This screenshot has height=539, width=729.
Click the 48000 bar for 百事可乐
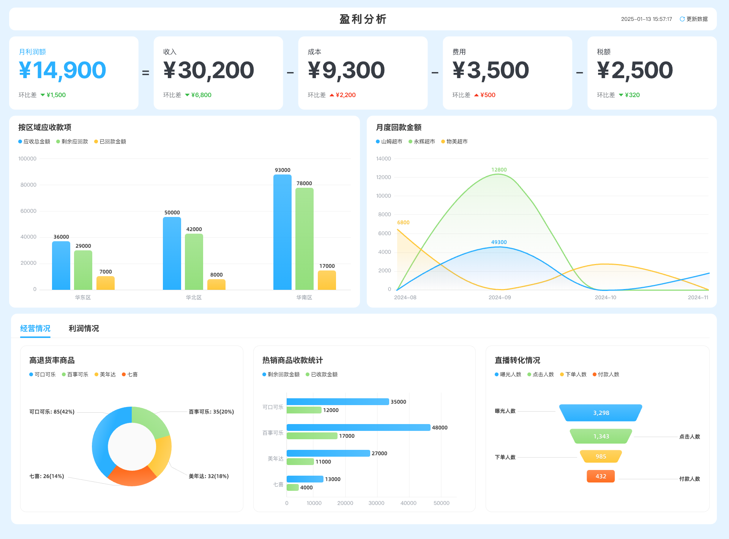coord(358,427)
